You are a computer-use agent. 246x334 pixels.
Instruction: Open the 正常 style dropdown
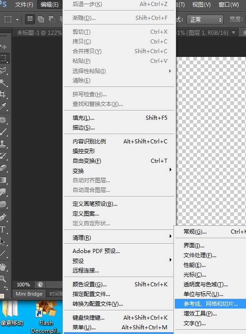pyautogui.click(x=205, y=19)
